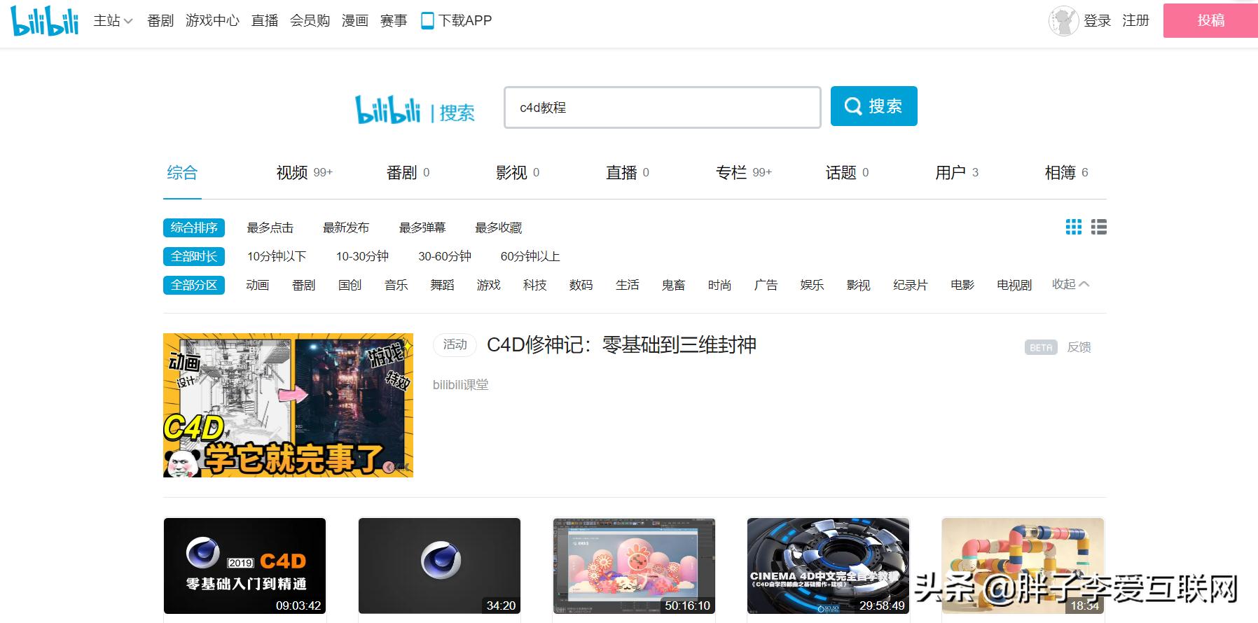Filter by 国创 category
Image resolution: width=1258 pixels, height=623 pixels.
[350, 285]
